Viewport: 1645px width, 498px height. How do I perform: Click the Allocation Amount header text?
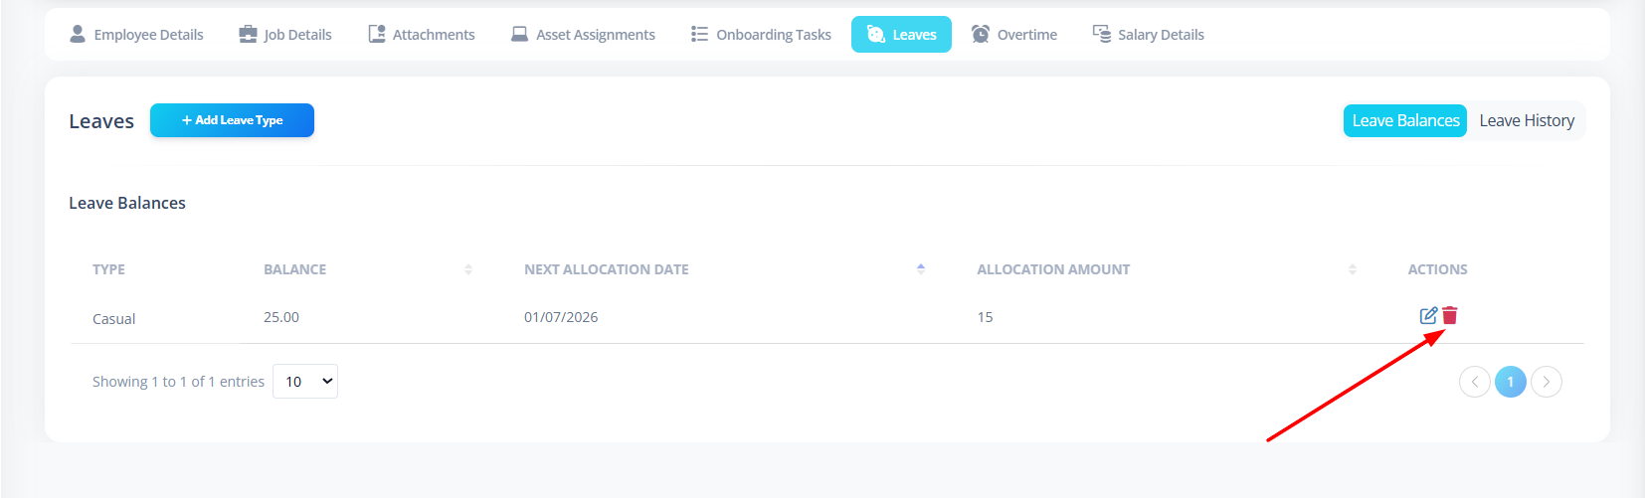(x=1053, y=269)
